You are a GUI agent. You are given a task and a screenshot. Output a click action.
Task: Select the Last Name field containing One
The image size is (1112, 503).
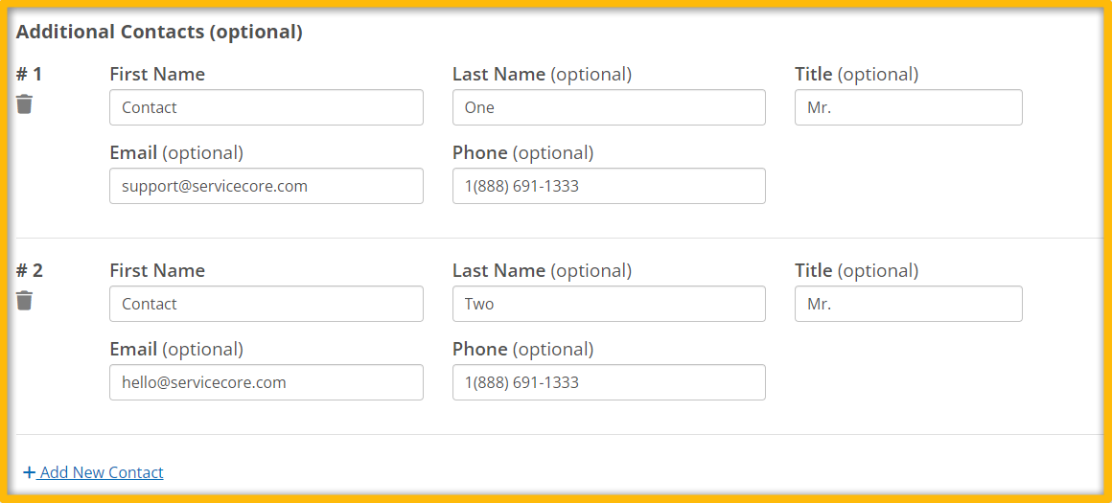coord(609,107)
